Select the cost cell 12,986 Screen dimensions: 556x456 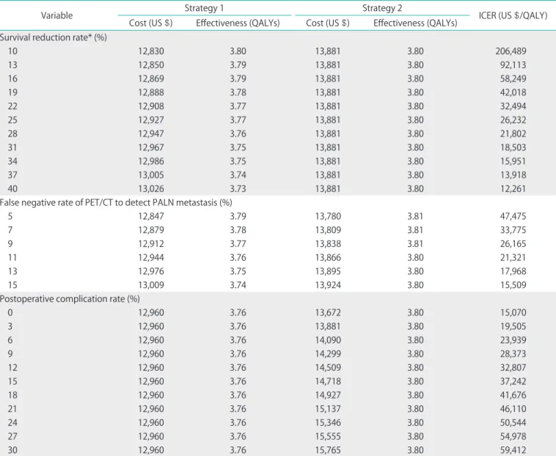(x=151, y=161)
